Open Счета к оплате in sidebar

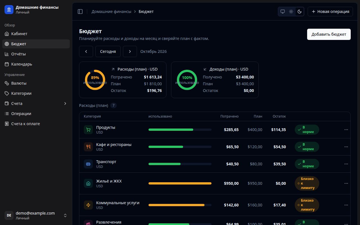coord(36,124)
